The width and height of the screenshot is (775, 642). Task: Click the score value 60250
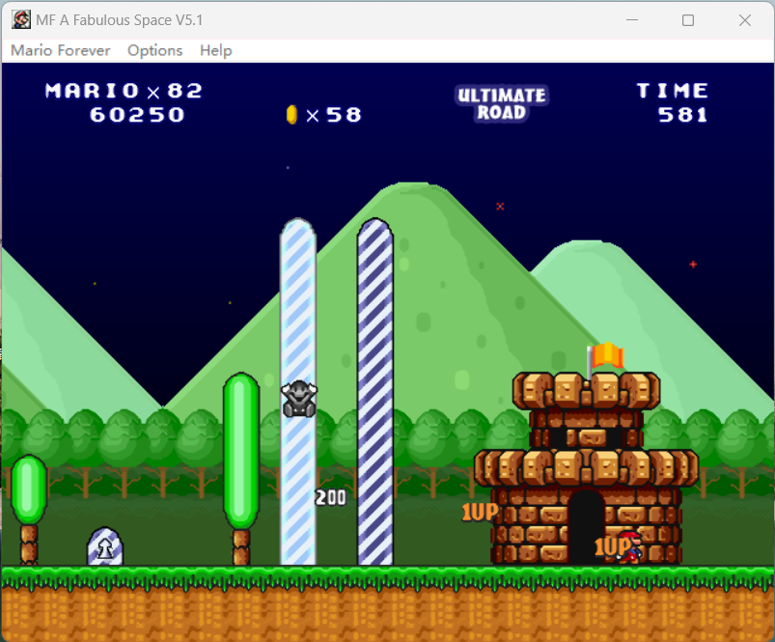click(137, 115)
